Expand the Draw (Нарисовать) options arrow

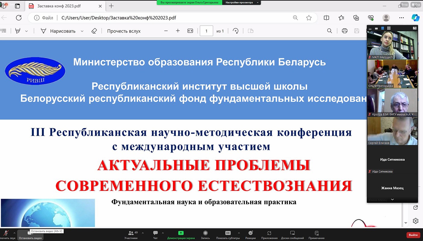(82, 31)
